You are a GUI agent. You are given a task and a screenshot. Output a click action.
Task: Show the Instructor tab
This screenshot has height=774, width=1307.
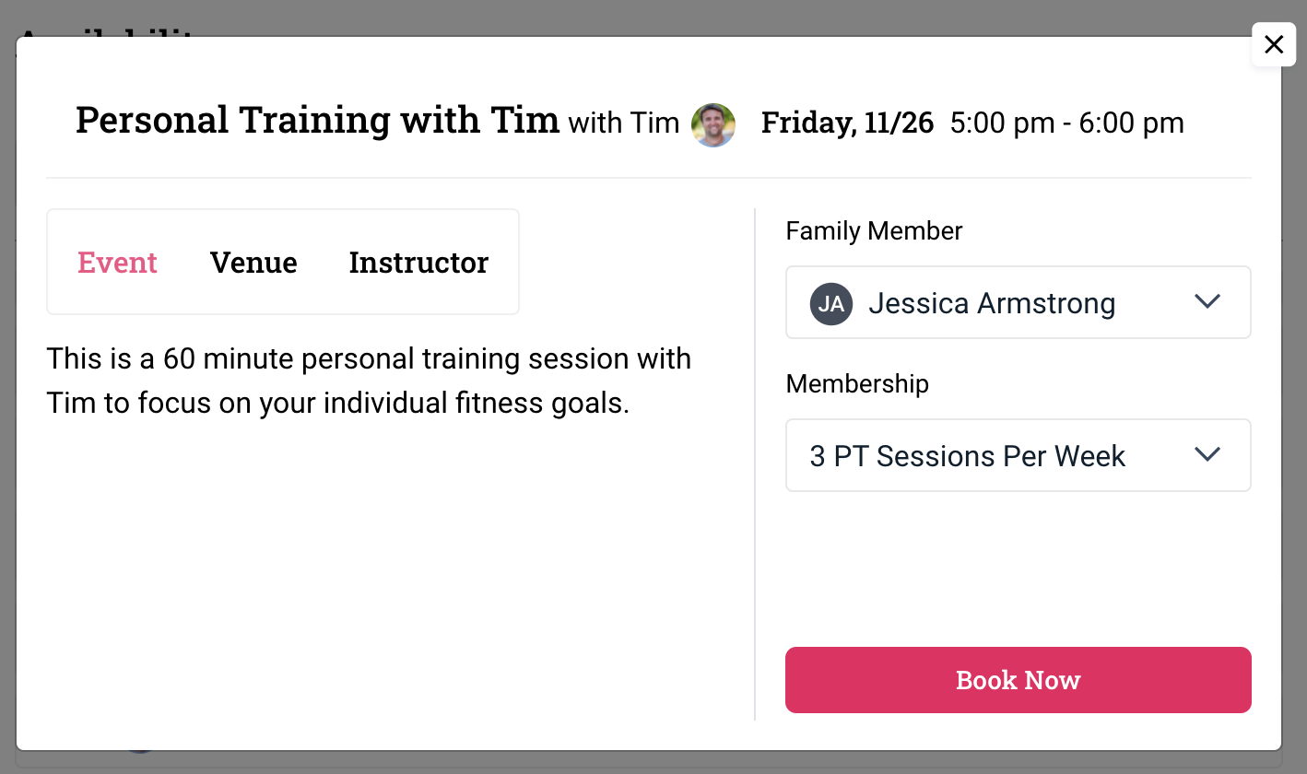[418, 263]
